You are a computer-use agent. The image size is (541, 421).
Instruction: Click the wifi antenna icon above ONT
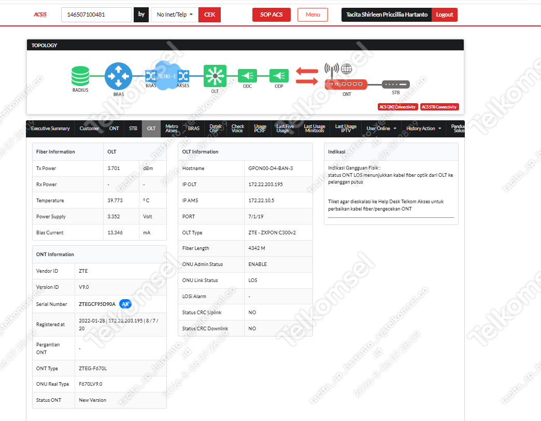[332, 71]
